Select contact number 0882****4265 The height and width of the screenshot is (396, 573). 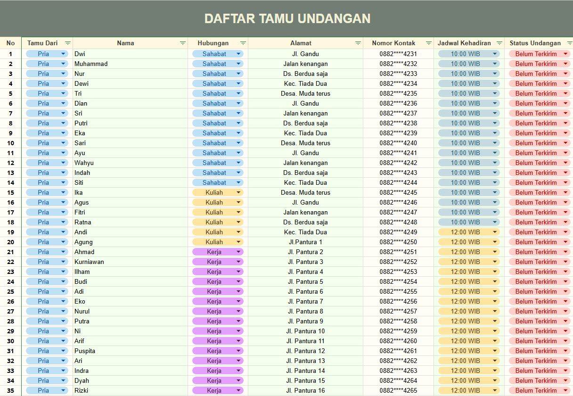(398, 390)
